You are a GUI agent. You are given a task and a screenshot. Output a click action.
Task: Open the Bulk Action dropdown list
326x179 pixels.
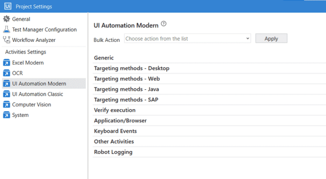coord(188,39)
